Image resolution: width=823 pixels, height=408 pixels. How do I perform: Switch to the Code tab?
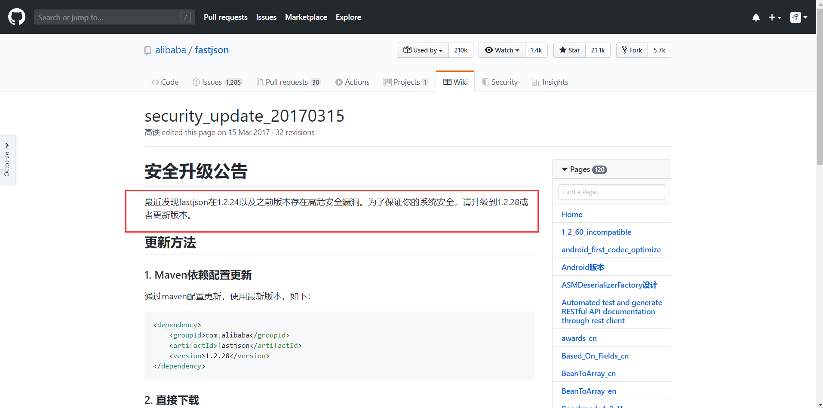[x=165, y=82]
